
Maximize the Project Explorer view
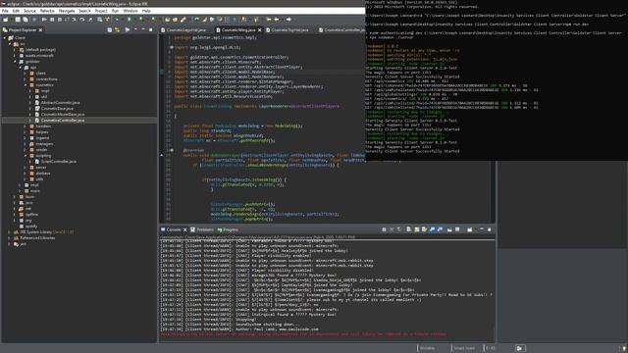[x=150, y=30]
